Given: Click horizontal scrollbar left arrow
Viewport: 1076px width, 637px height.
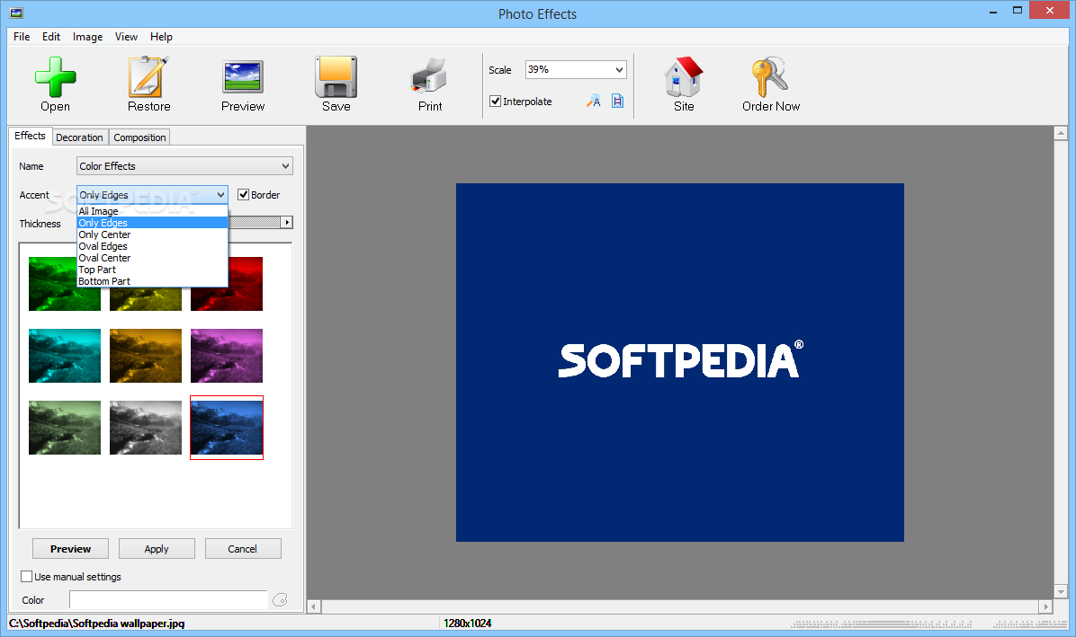Looking at the screenshot, I should click(x=314, y=606).
